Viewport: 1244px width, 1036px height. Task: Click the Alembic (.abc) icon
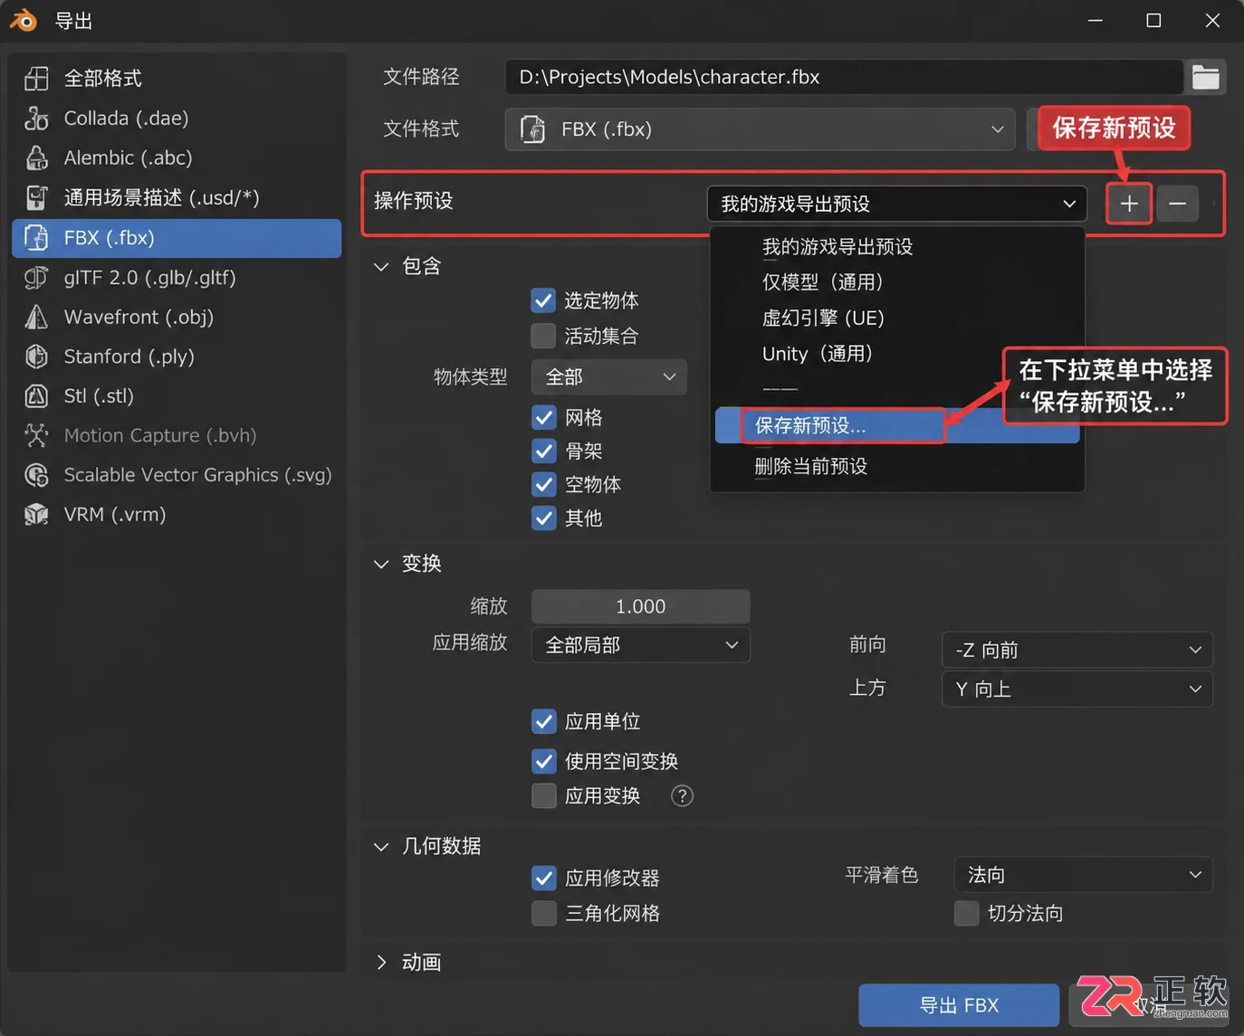pos(36,158)
